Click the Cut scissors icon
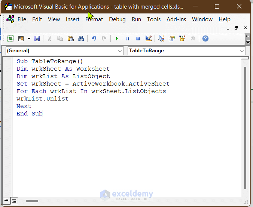253x207 pixels. pyautogui.click(x=49, y=38)
